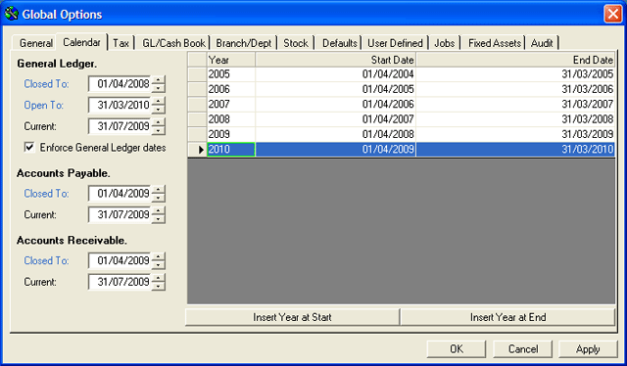Switch to the Audit tab

pos(542,43)
